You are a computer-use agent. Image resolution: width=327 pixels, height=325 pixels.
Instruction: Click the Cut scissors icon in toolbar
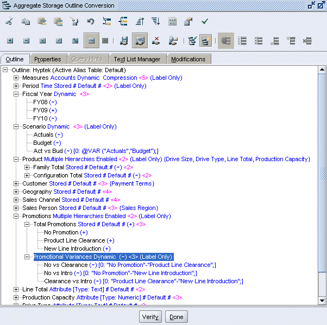coord(9,22)
